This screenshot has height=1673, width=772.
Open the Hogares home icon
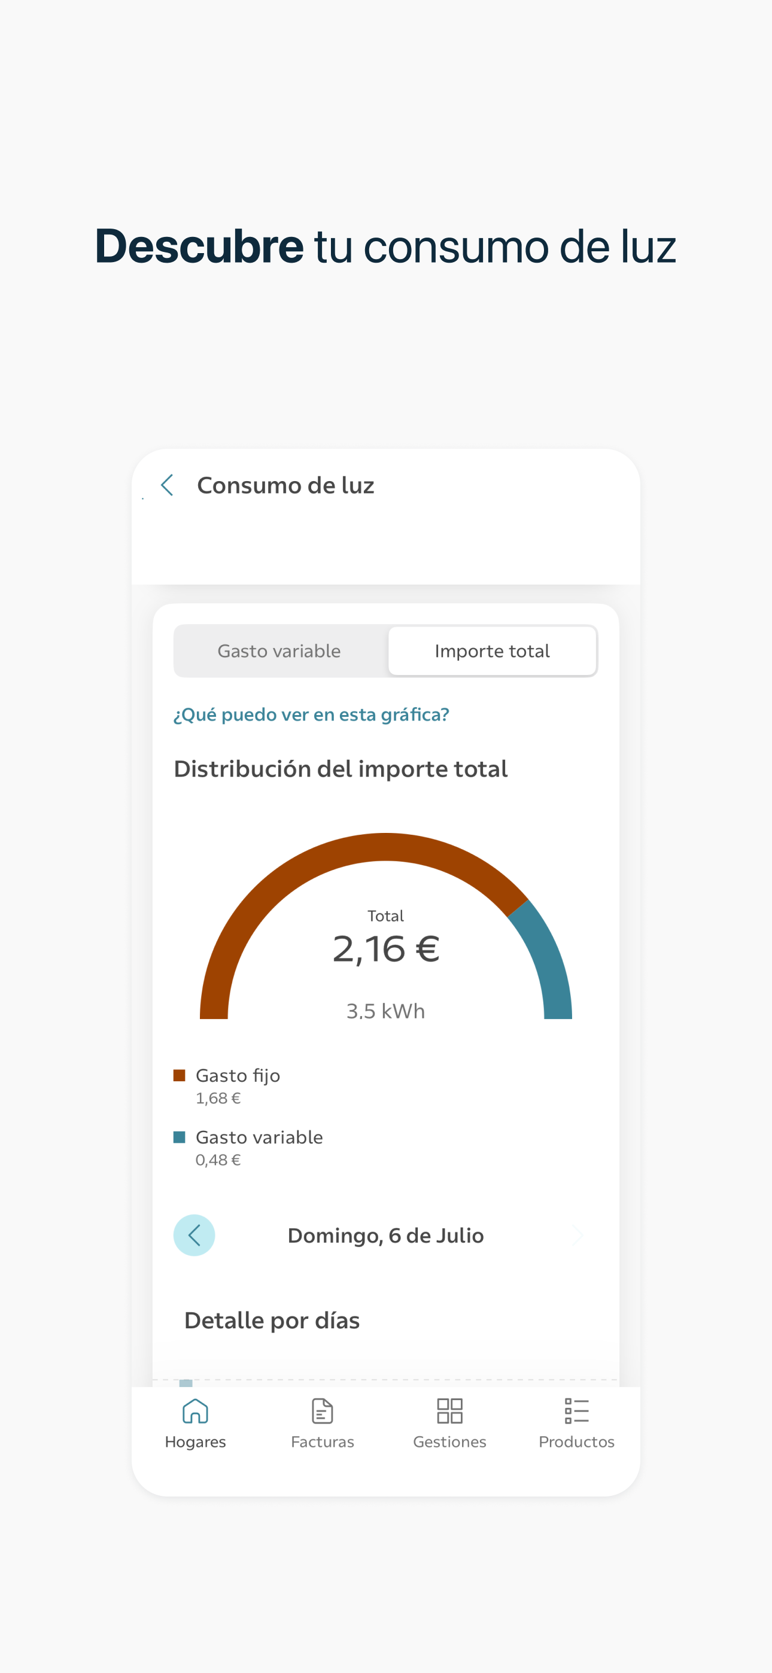tap(195, 1410)
